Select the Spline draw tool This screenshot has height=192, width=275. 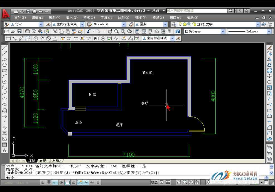4,93
